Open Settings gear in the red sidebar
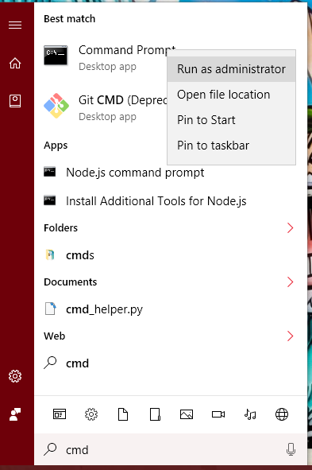Screen dimensions: 312x470 pos(15,376)
